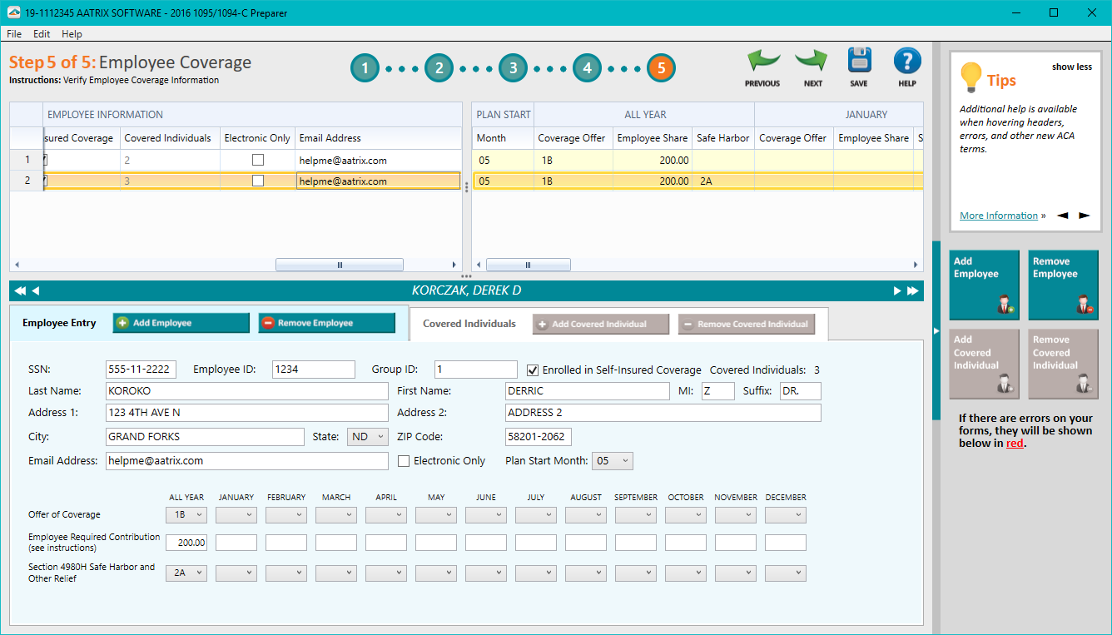Uncheck Enrolled in Self-Insured Coverage
Image resolution: width=1112 pixels, height=635 pixels.
coord(534,371)
